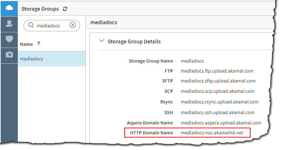Viewport: 283px width, 150px height.
Task: Open the camera snapshot icon in the sidebar
Action: (9, 54)
